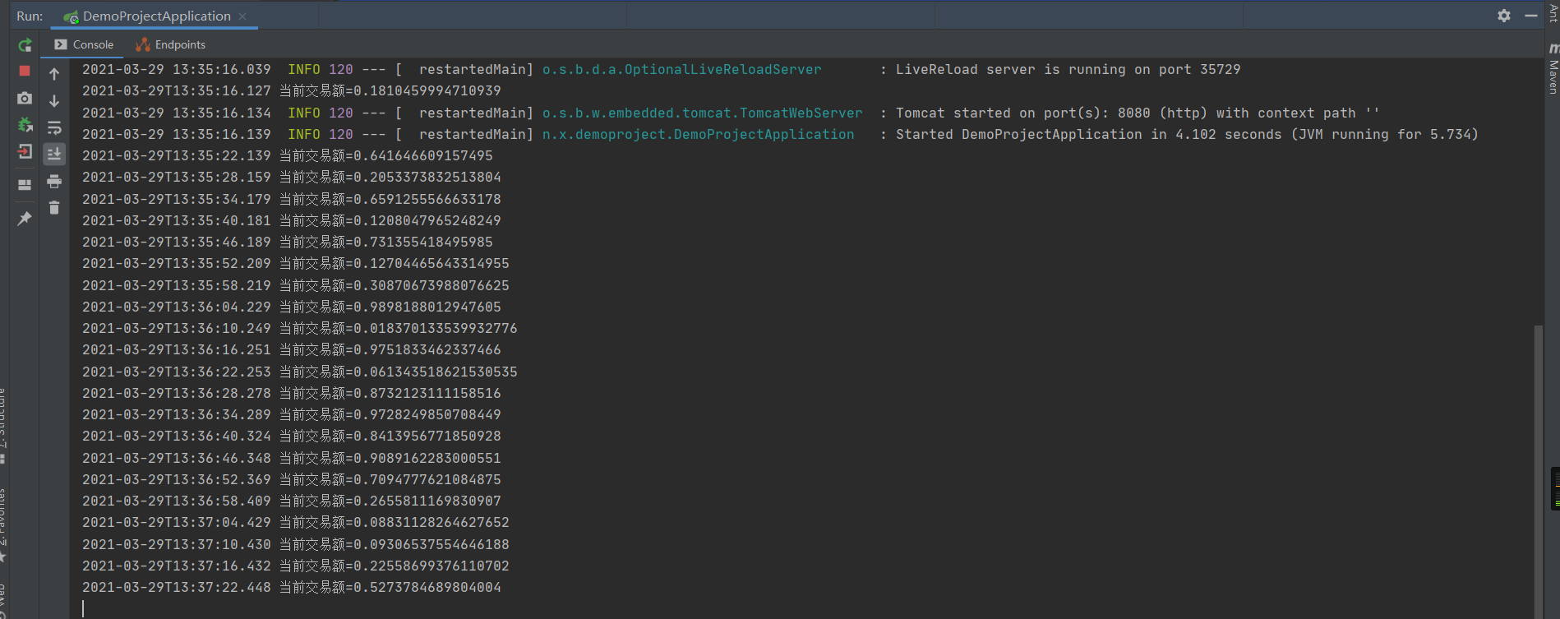Click the log line with 0.018370133539932776
Viewport: 1560px width, 619px height.
click(299, 329)
